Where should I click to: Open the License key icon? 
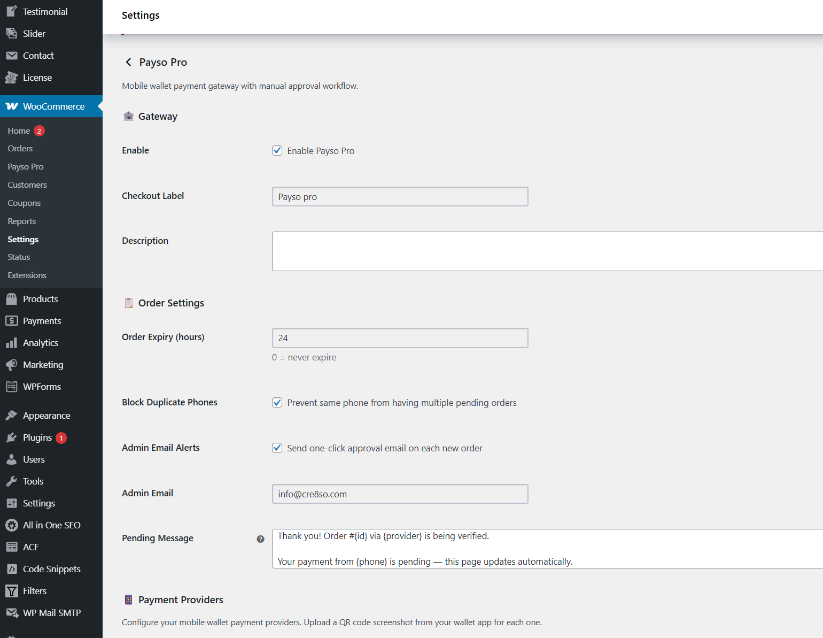click(x=12, y=77)
